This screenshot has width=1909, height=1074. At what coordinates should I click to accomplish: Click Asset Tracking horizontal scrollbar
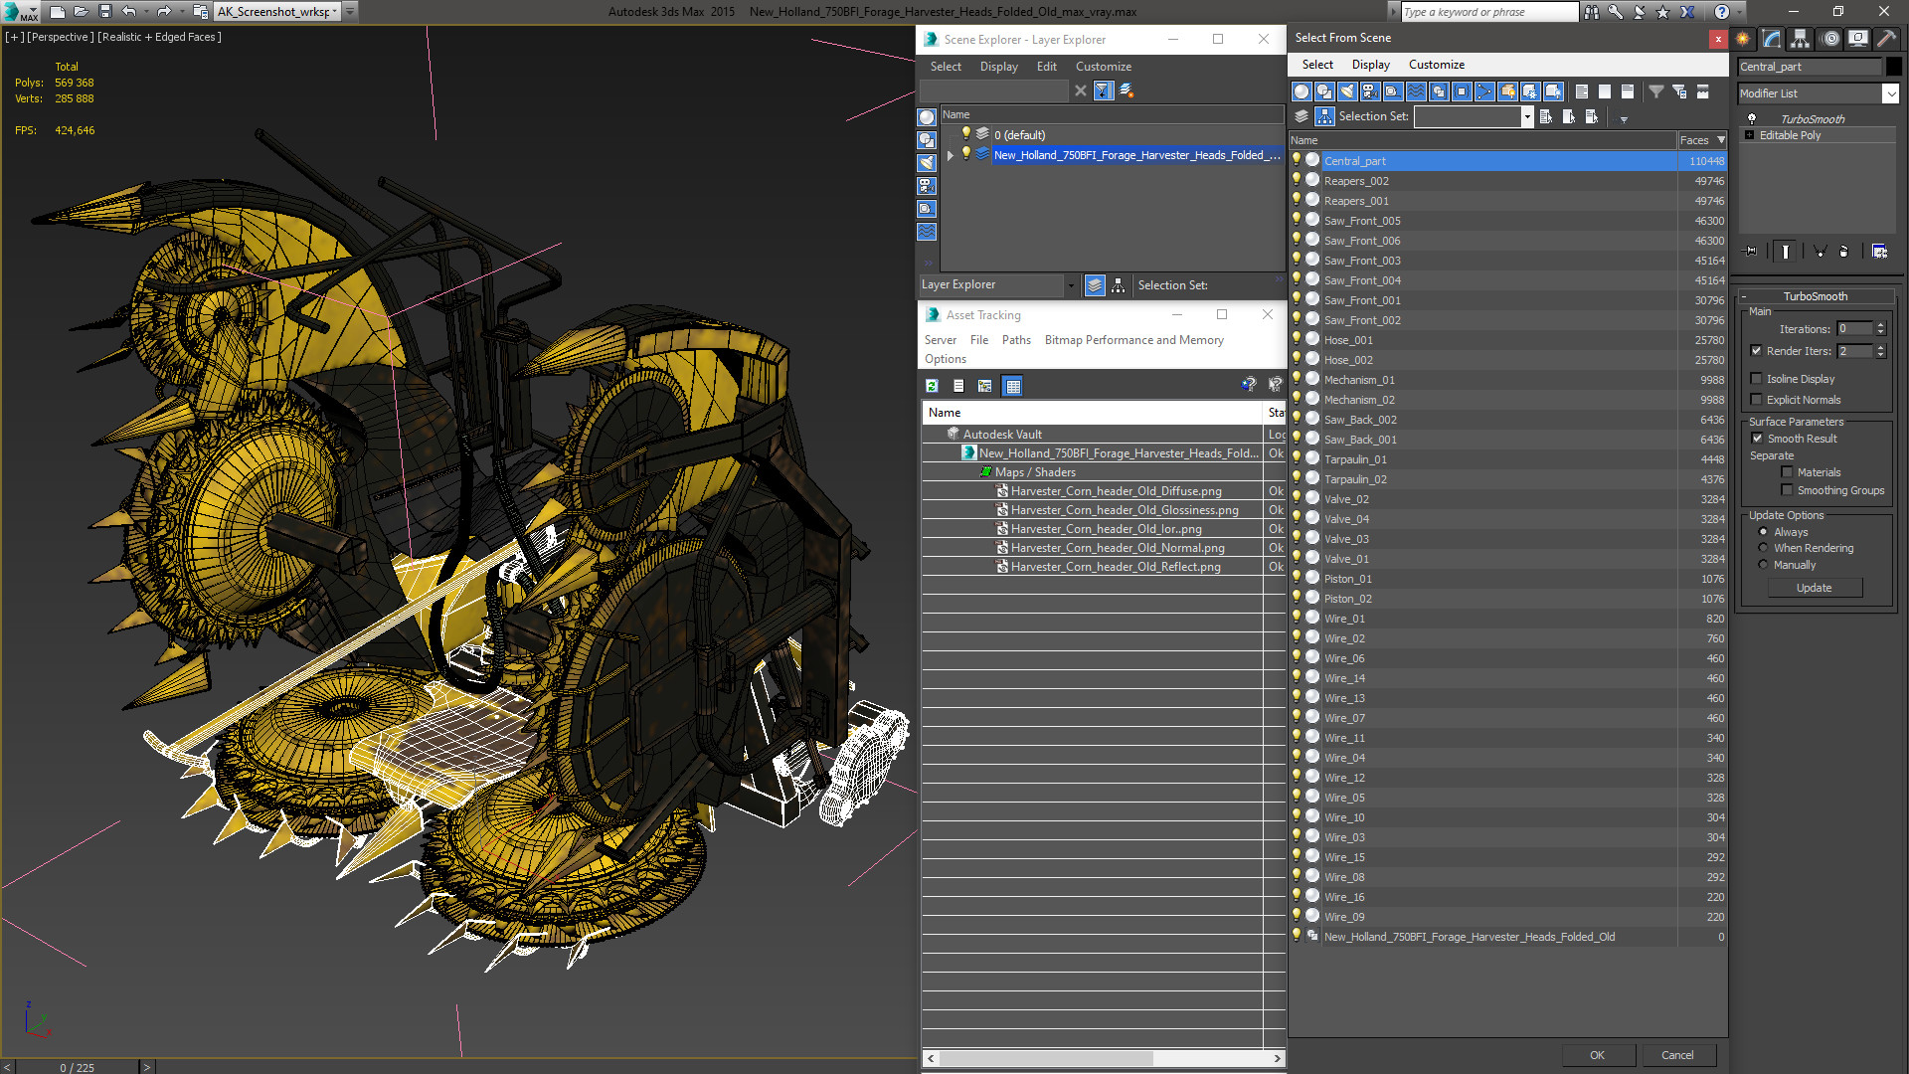pos(1104,1058)
